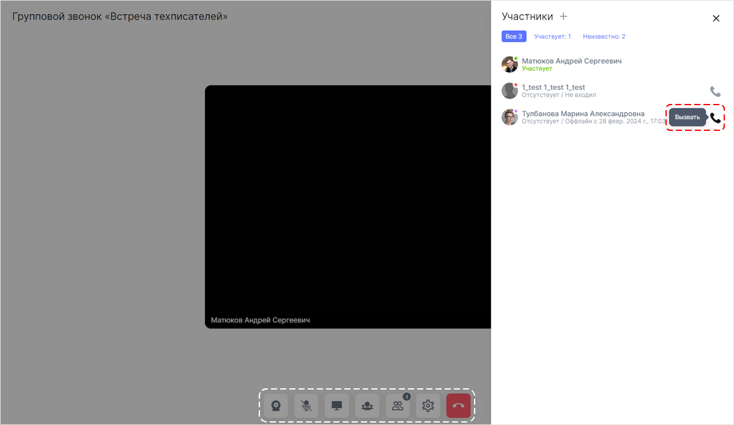The height and width of the screenshot is (425, 734).
Task: Toggle the webcam in the call toolbar
Action: click(276, 405)
